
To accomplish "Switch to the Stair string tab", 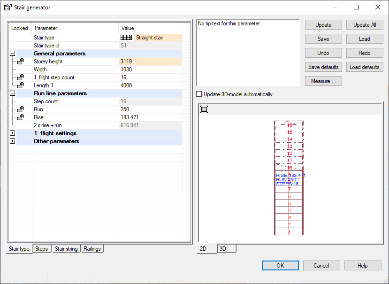I will 66,249.
